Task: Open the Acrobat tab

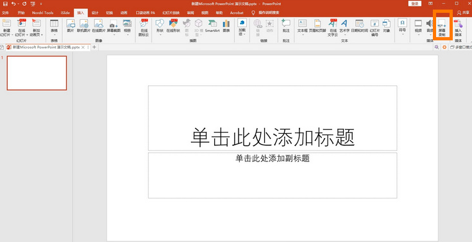Action: pos(237,13)
